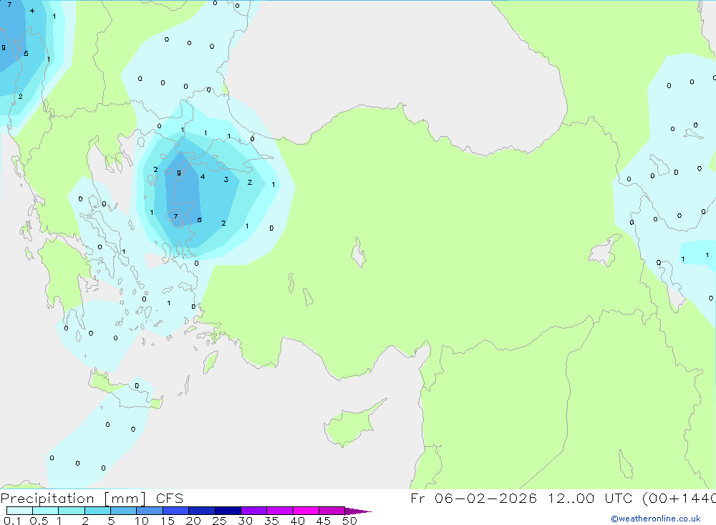Screen dimensions: 716x525
Task: Click the '3' precipitation value on the map
Action: pyautogui.click(x=226, y=180)
